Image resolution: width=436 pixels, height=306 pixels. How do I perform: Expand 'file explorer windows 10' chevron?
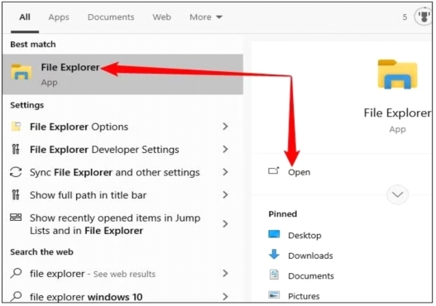226,297
